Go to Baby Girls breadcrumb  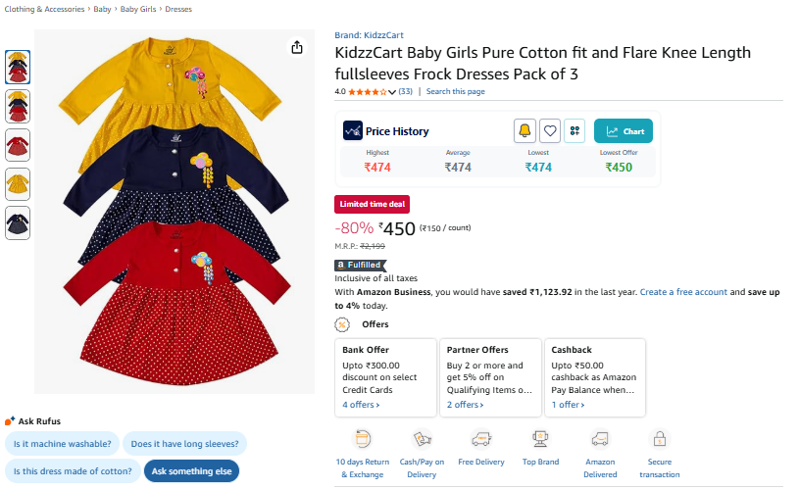138,9
